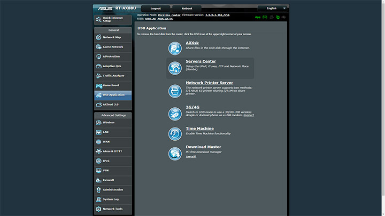Open the Network Printer Server title link

tap(210, 83)
